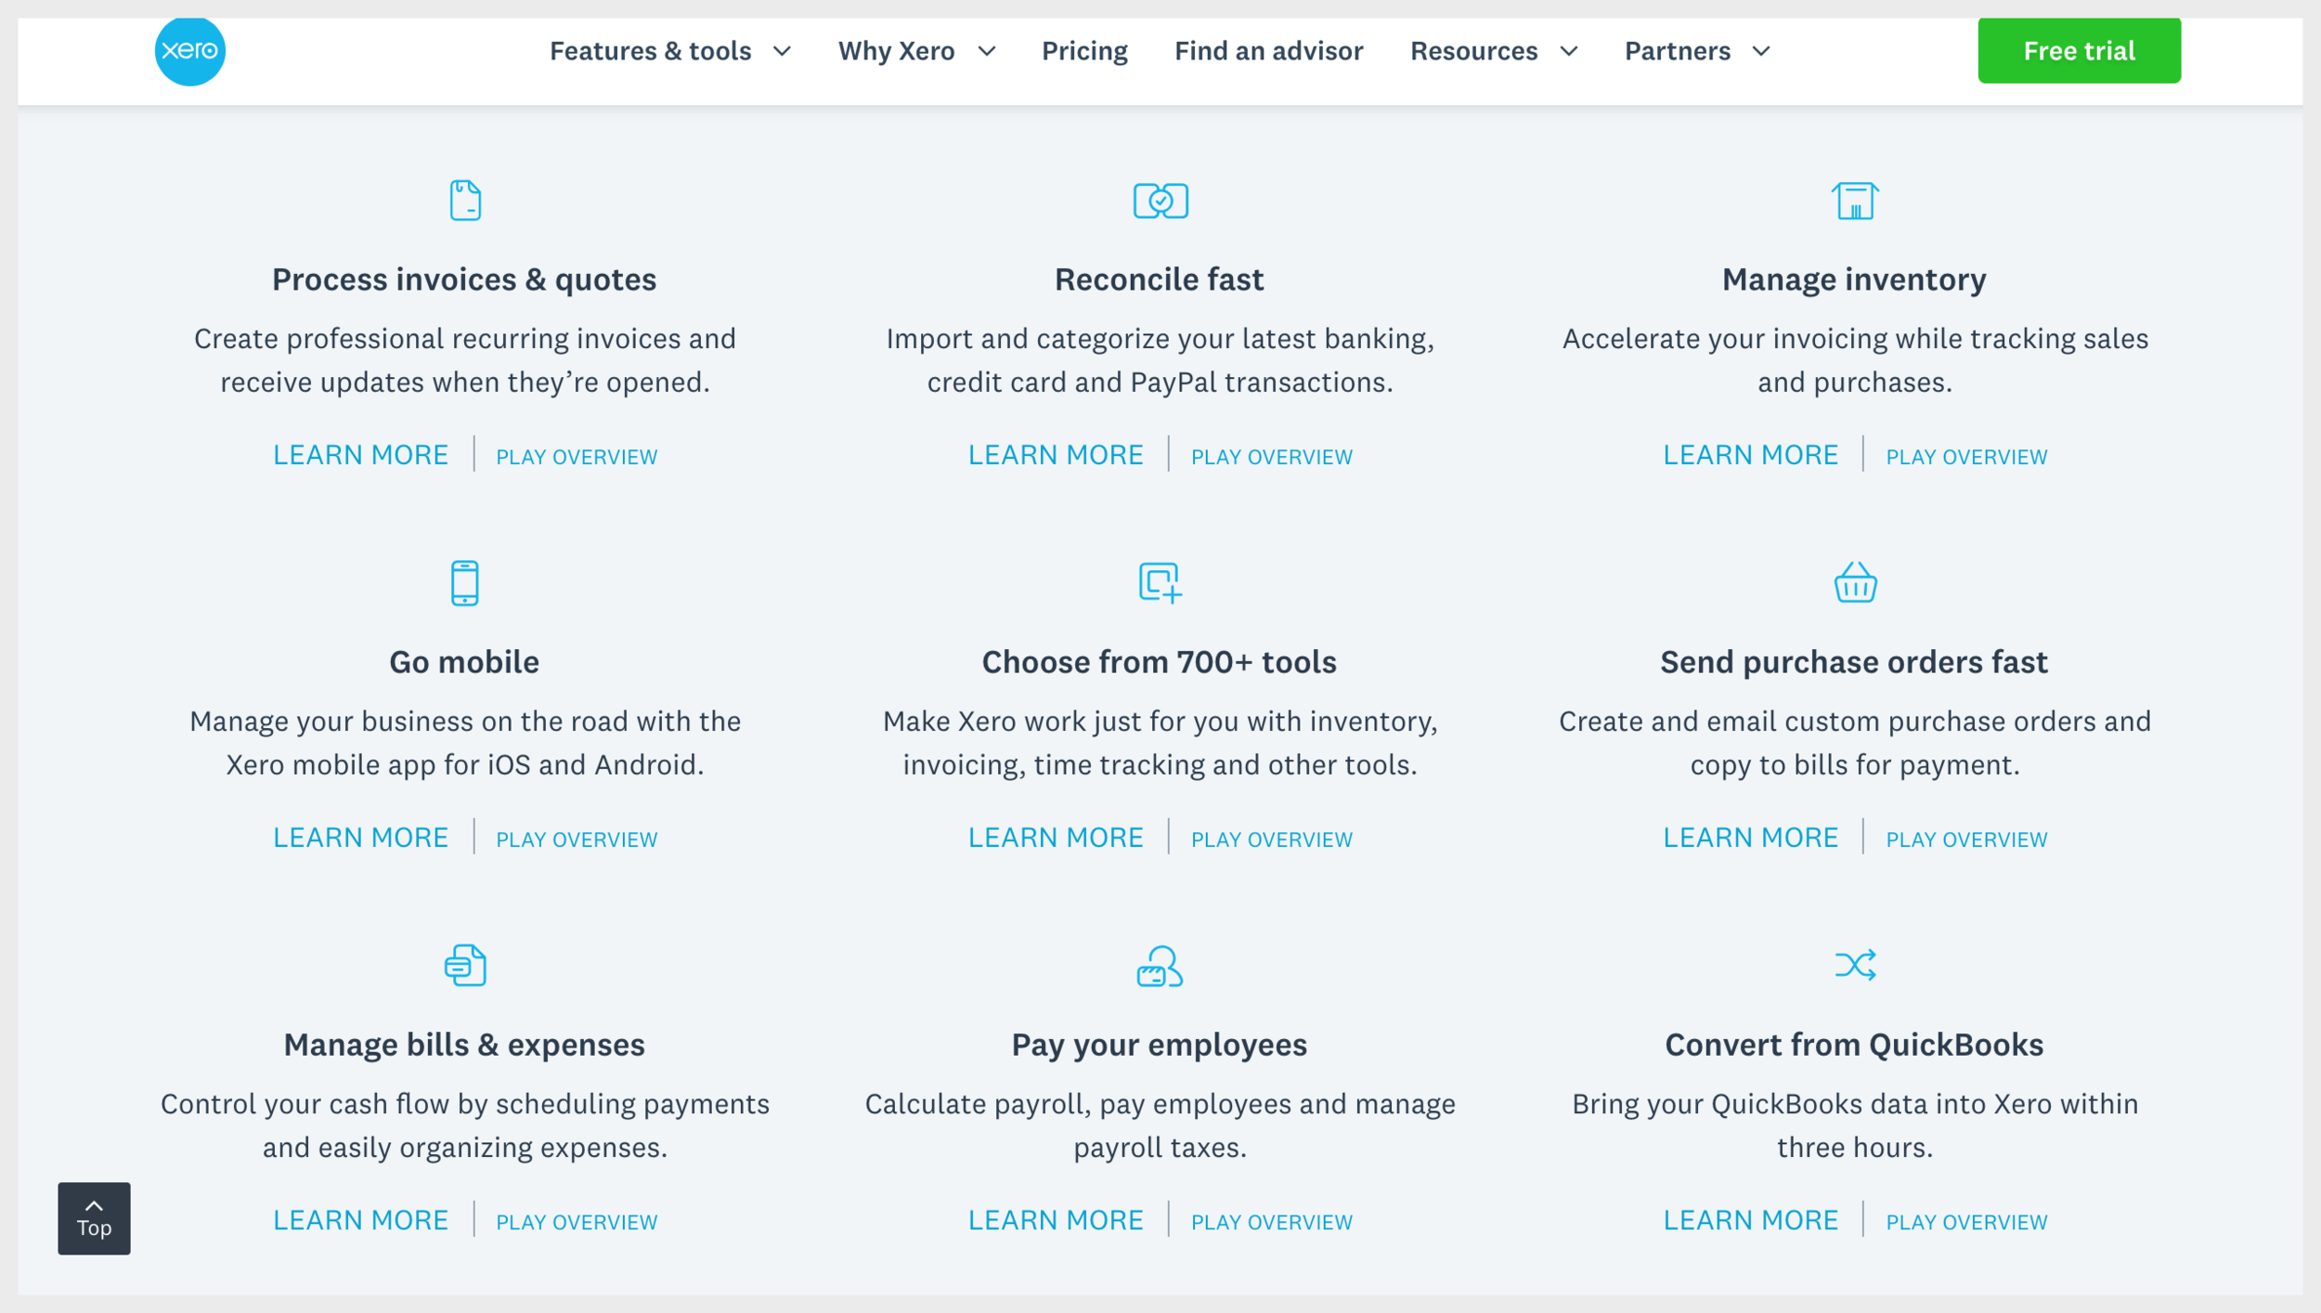Learn more about Process invoices & quotes
Image resolution: width=2321 pixels, height=1313 pixels.
pos(360,455)
